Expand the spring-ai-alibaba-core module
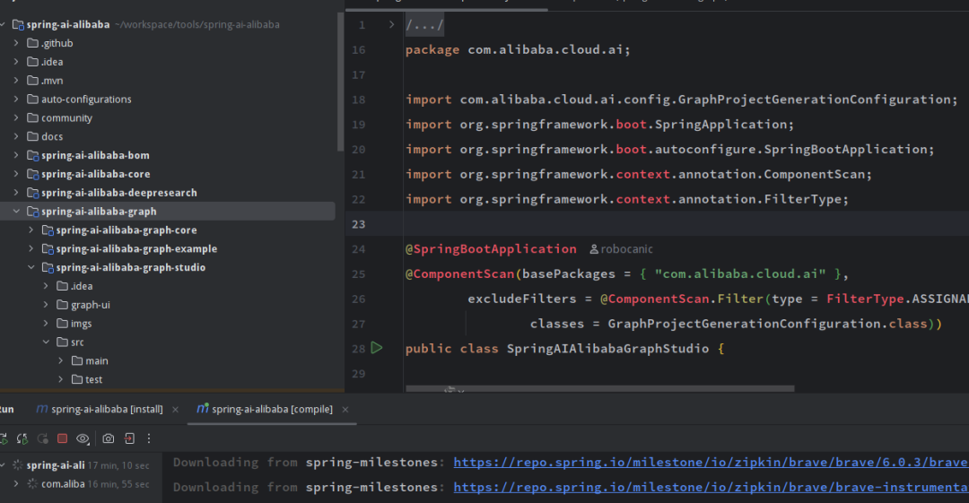The width and height of the screenshot is (969, 503). [16, 174]
